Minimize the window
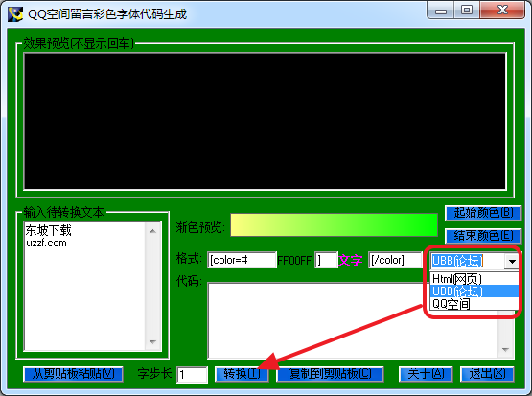Viewport: 532px width, 396px height. pos(440,11)
